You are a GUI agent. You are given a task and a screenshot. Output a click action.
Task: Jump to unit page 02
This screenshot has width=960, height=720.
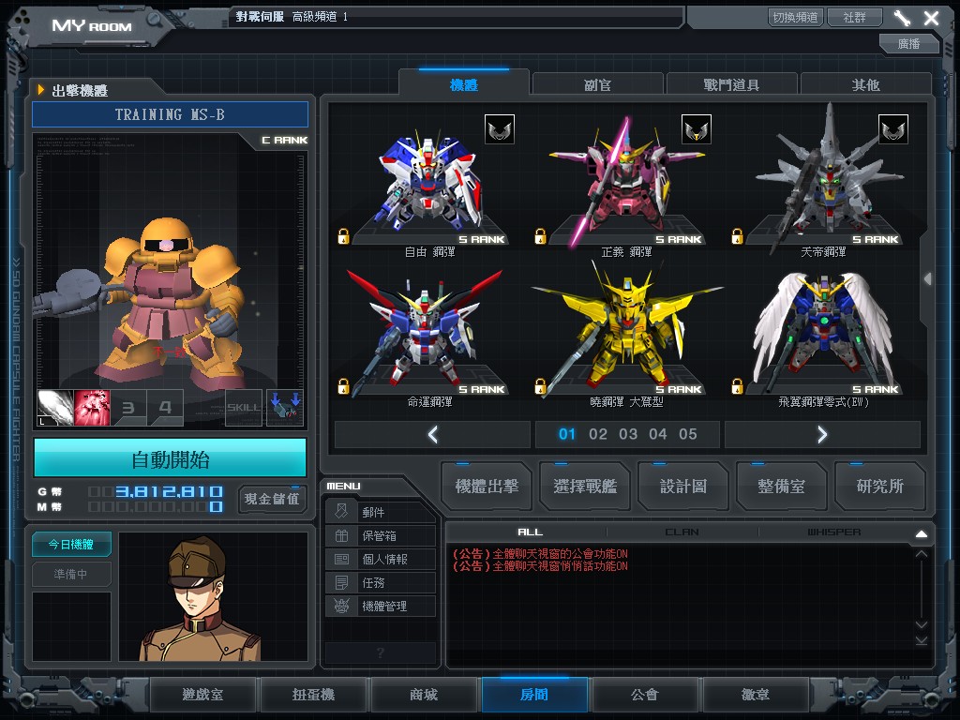[598, 434]
